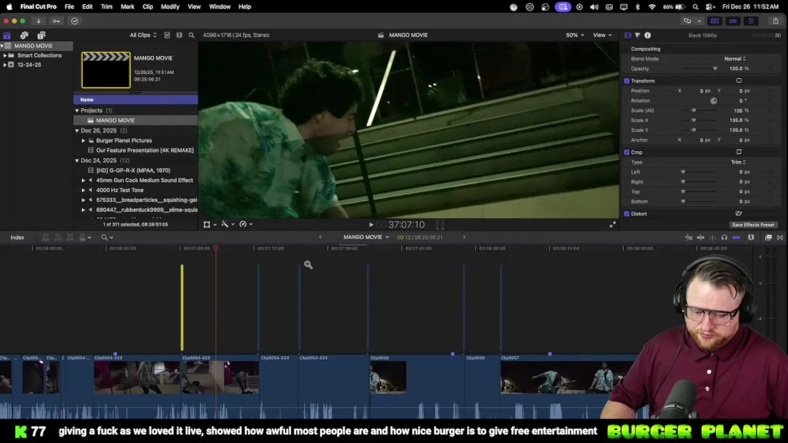Click the Rotation dial control
This screenshot has width=788, height=443.
pyautogui.click(x=714, y=101)
